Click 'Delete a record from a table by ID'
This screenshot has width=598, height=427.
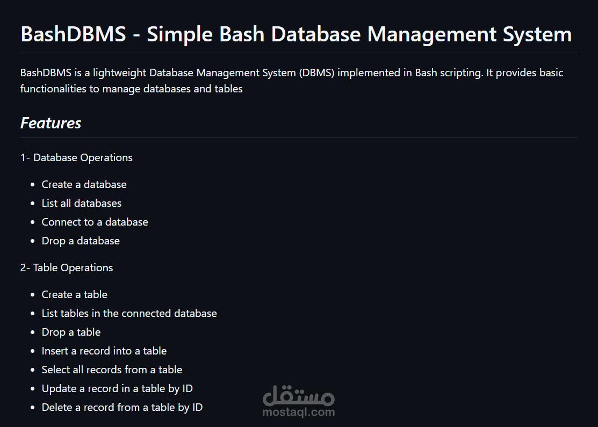[x=122, y=407]
